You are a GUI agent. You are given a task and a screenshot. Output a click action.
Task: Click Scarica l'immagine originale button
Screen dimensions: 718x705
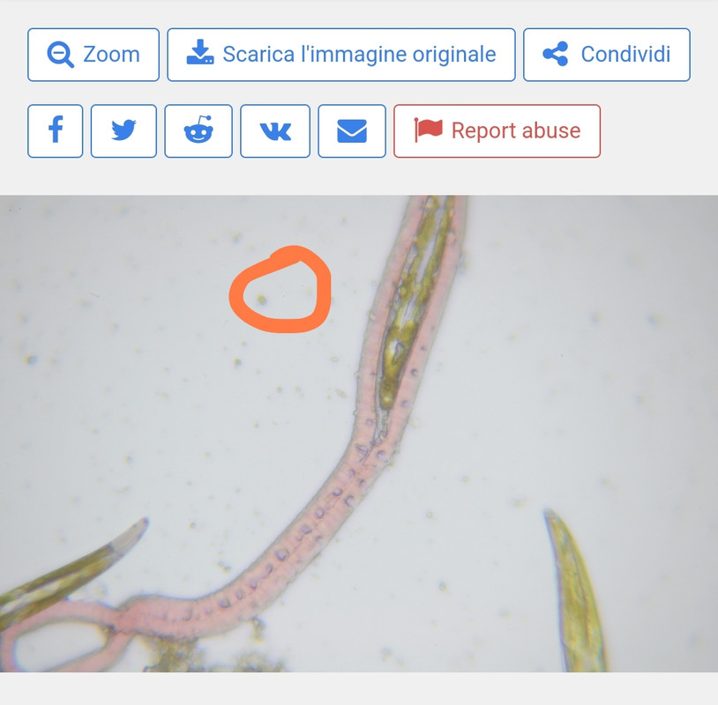[x=341, y=55]
